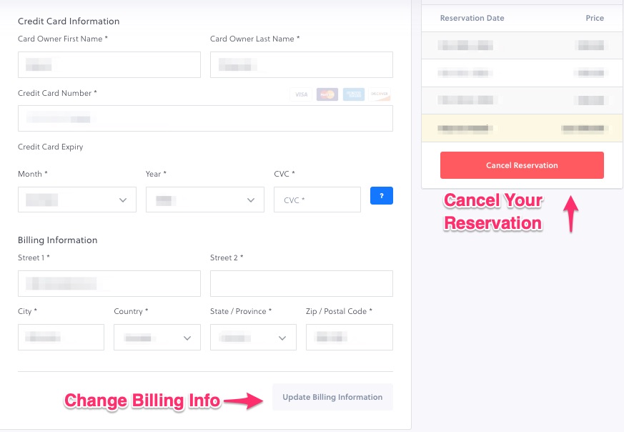Click the Credit Card Number field
624x432 pixels.
(x=205, y=118)
